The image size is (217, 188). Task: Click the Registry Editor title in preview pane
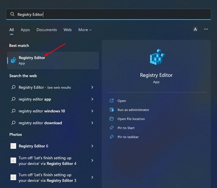156,75
